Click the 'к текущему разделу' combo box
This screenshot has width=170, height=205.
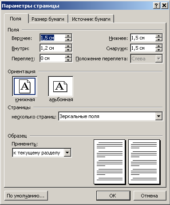42,153
